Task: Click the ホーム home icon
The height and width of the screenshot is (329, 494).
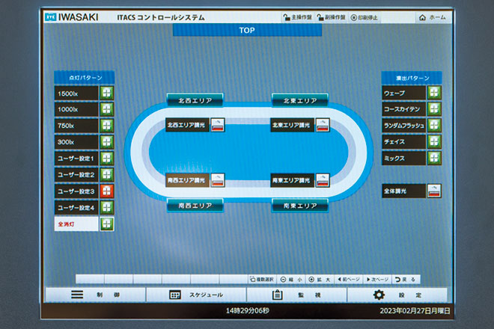Action: 423,17
